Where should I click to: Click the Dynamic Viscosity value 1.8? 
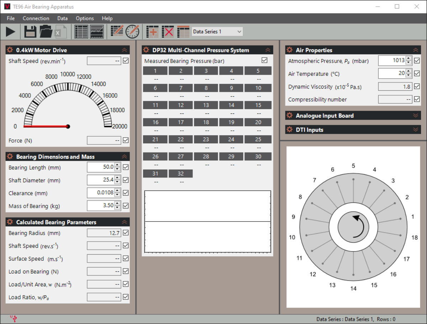tap(395, 86)
